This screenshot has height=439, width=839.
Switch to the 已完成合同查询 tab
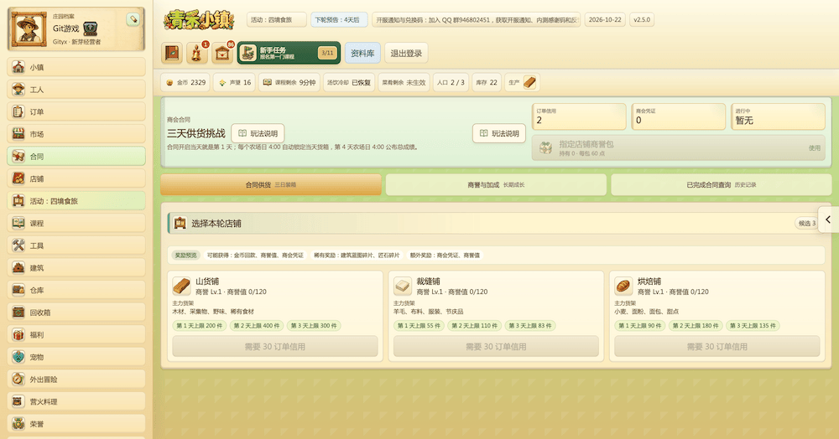click(x=722, y=185)
